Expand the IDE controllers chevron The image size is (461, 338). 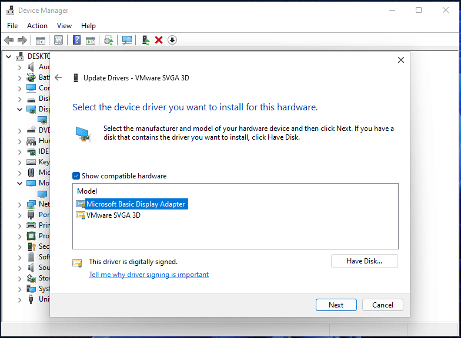tap(20, 152)
